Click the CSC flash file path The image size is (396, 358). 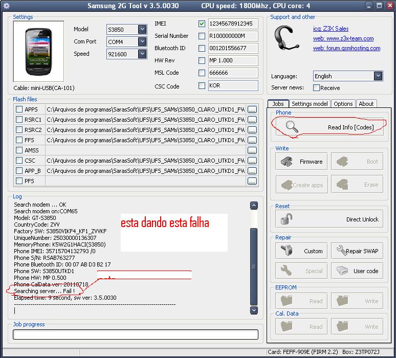[x=145, y=160]
